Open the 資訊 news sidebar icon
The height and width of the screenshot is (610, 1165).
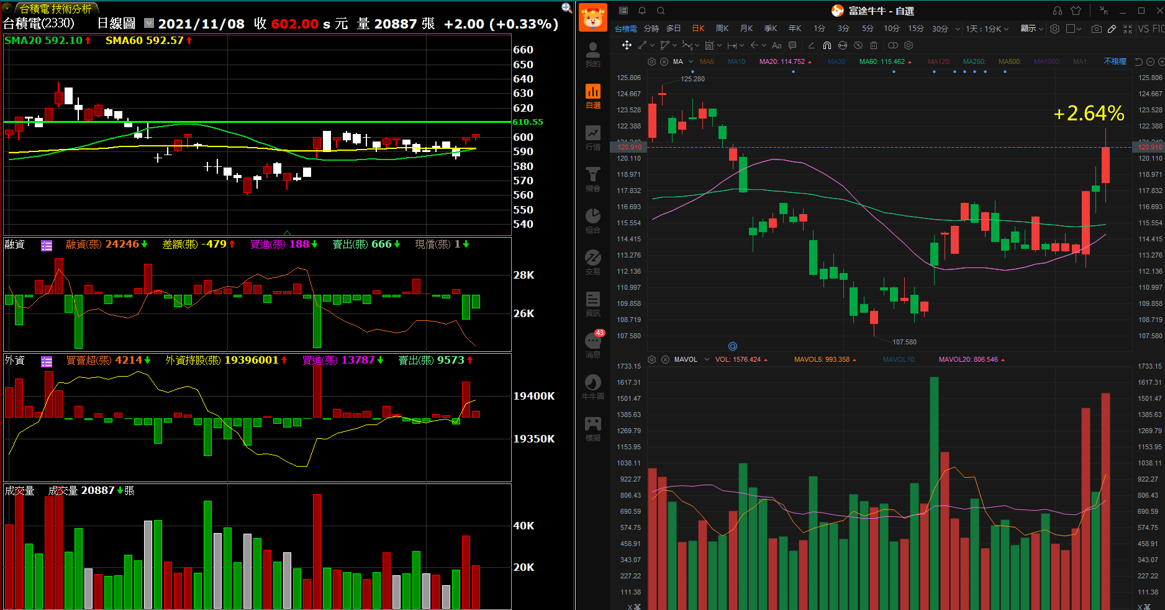tap(593, 304)
